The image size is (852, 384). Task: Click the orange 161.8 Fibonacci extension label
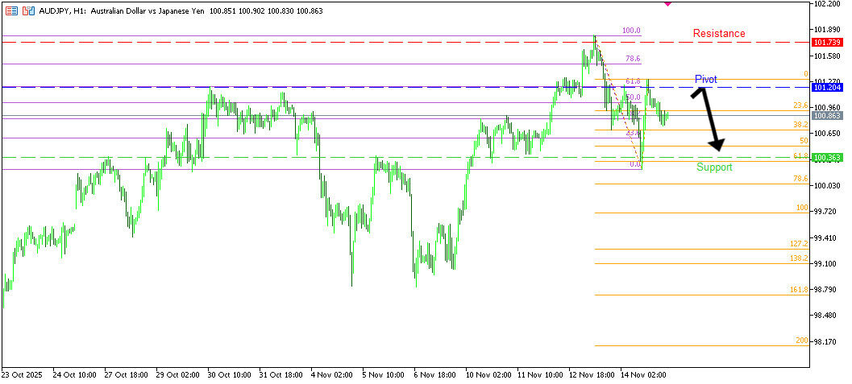799,289
